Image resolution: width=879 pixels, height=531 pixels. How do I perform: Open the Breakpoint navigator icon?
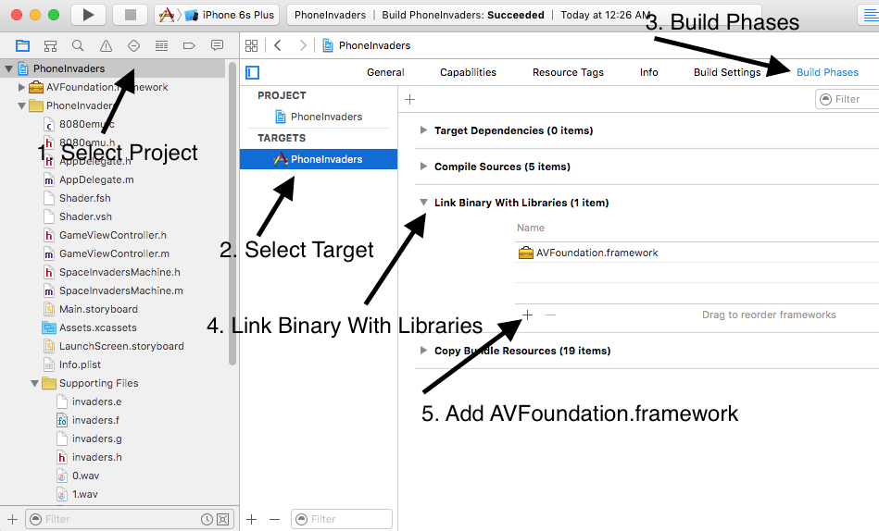tap(189, 45)
